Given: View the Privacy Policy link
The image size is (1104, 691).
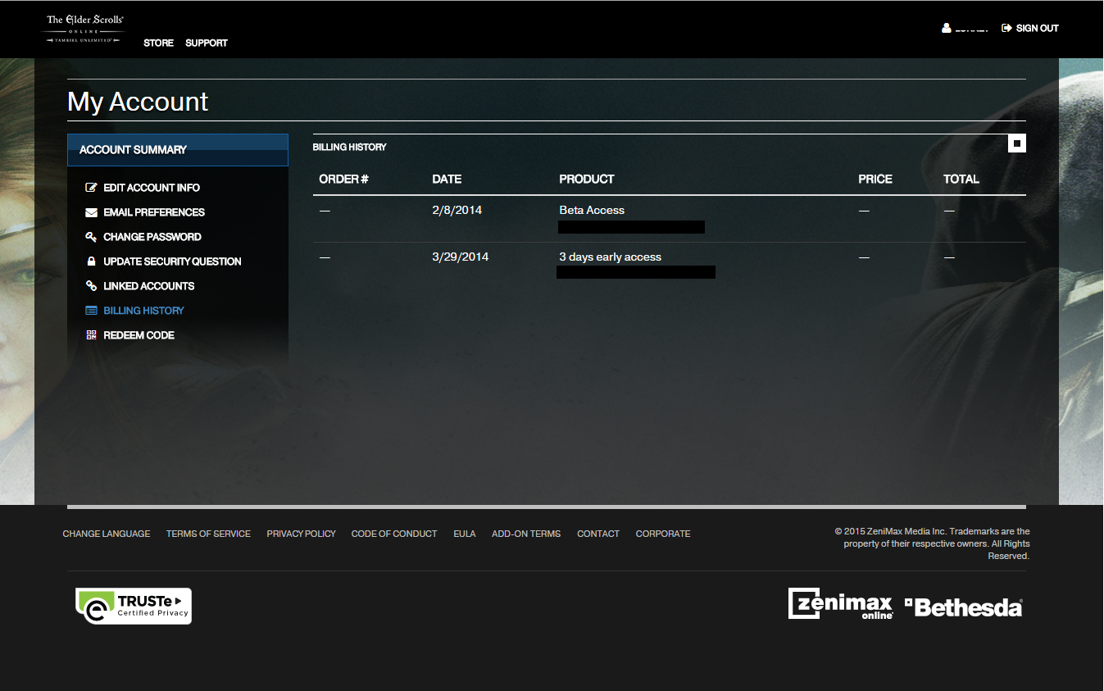Looking at the screenshot, I should (301, 534).
